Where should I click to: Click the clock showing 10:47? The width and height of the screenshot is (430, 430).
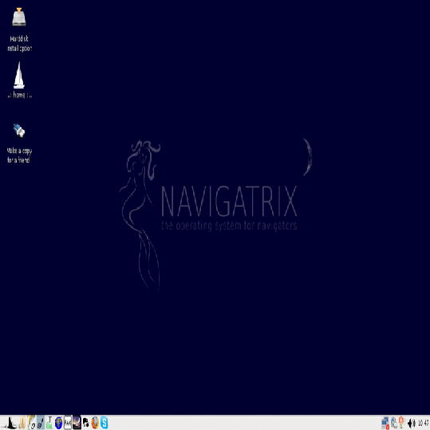423,423
